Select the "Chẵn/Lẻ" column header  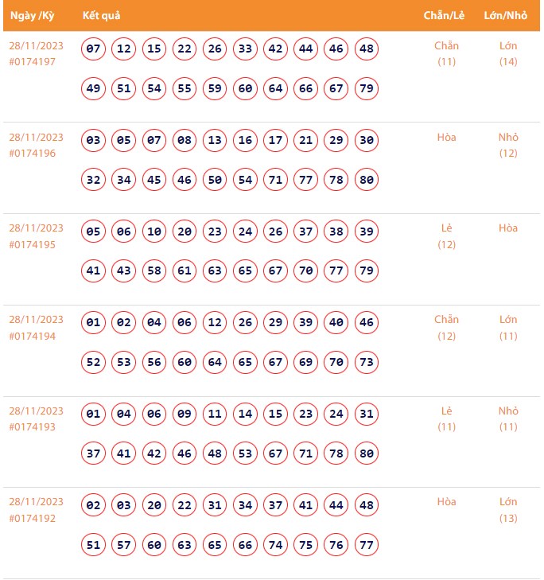click(x=444, y=16)
